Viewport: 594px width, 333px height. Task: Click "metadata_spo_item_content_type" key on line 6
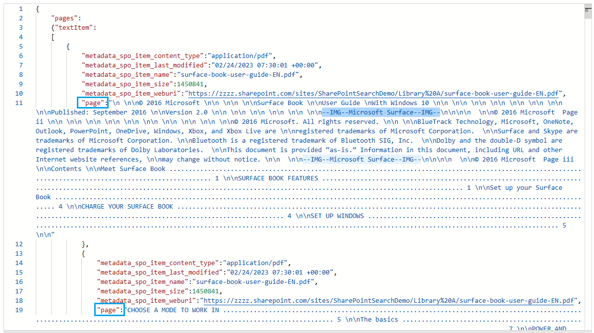(x=143, y=56)
